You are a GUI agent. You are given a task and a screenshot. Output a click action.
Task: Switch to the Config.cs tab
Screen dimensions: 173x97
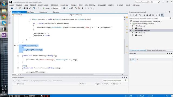point(30,12)
